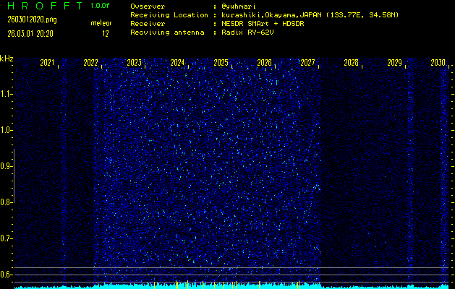Click the 0.9 kHz axis label
This screenshot has height=289, width=455.
coord(6,166)
